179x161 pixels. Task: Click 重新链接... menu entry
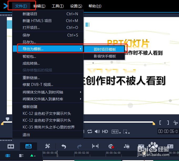(48, 78)
